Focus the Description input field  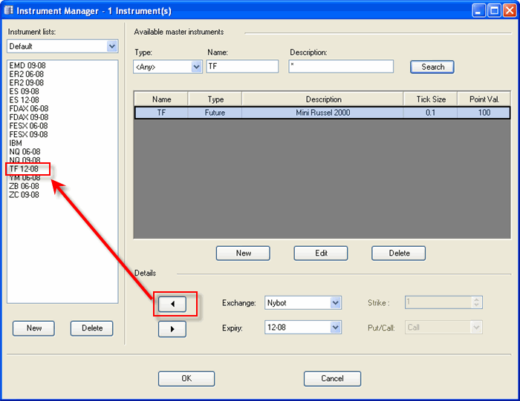341,67
